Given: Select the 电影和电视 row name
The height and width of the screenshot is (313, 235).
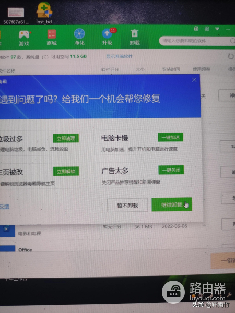Looking at the screenshot, I should (30, 233).
